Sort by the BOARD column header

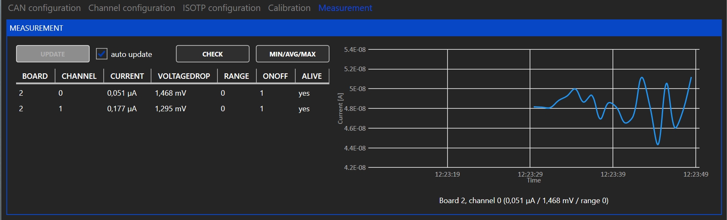[35, 76]
